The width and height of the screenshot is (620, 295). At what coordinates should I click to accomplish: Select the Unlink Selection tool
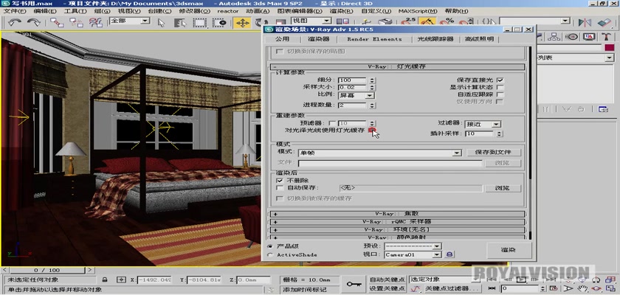(76, 23)
